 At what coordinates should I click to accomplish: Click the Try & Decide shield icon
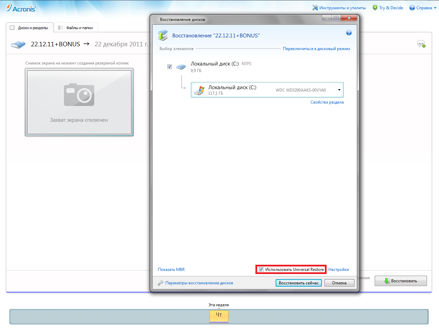tap(375, 8)
